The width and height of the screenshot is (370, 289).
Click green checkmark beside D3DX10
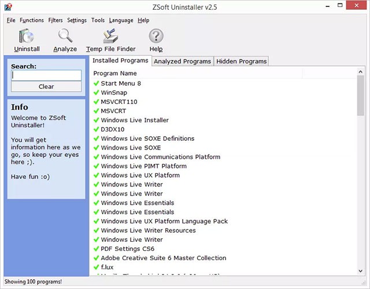coord(96,129)
